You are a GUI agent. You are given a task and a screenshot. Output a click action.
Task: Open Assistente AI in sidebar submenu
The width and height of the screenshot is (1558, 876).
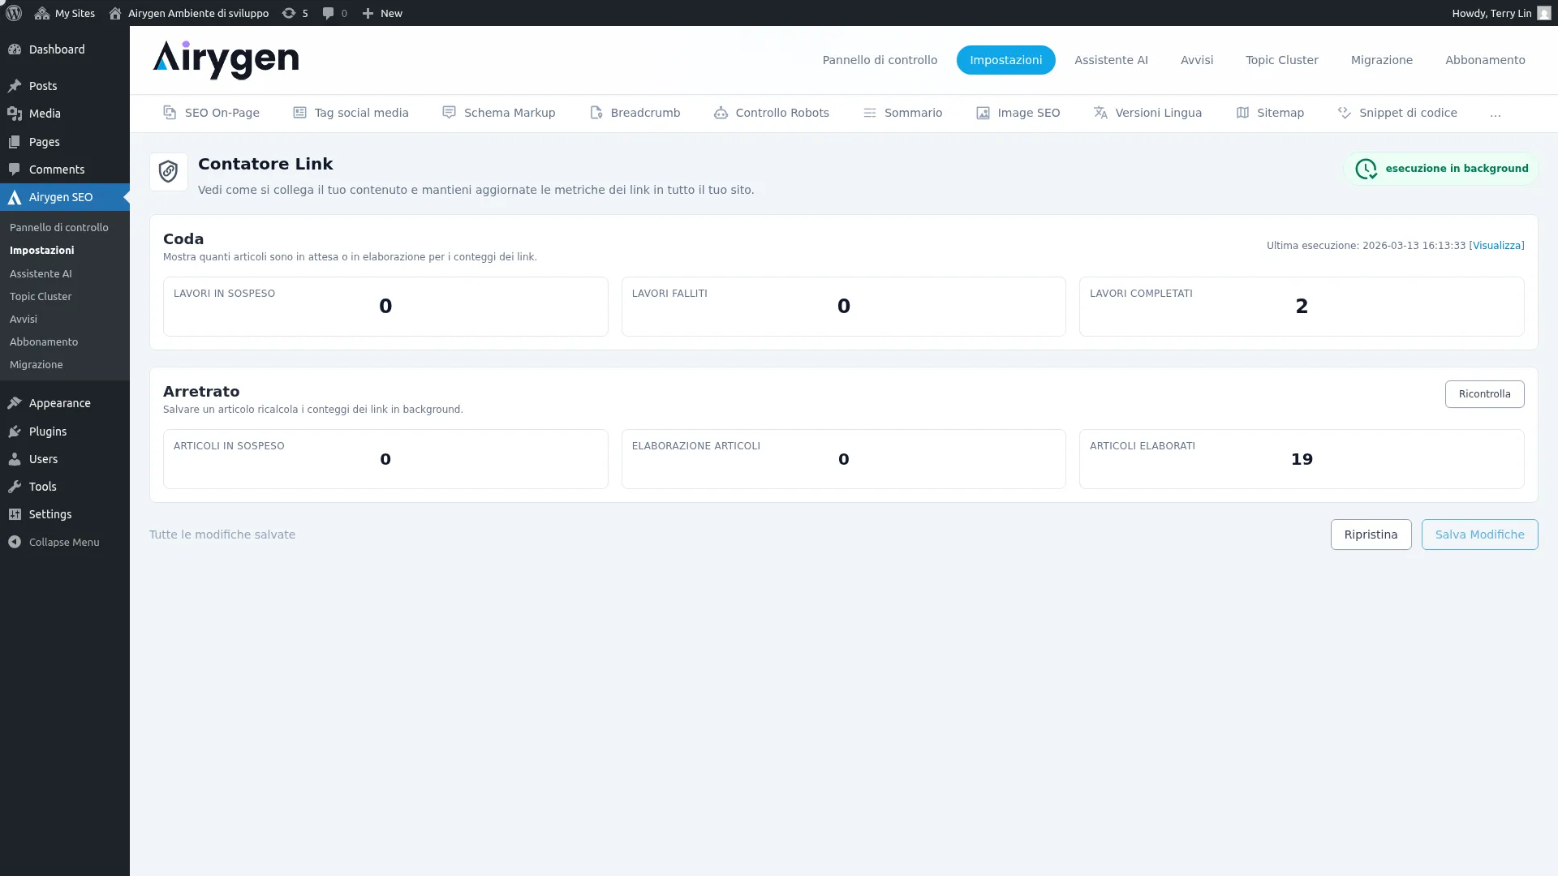coord(41,274)
